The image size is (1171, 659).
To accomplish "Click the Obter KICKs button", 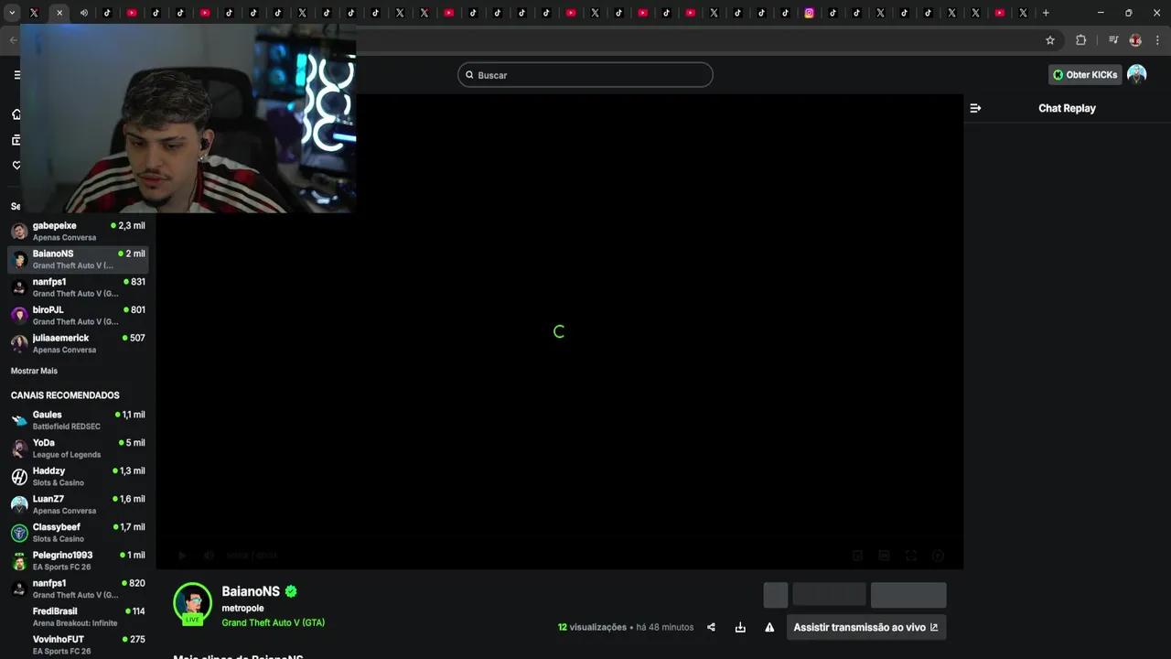I will click(1085, 75).
